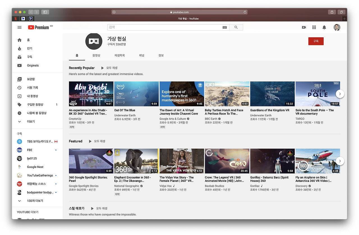Open TBS 보이는라디오 subscription channel
Viewport: 359px width, 235px height.
37,142
